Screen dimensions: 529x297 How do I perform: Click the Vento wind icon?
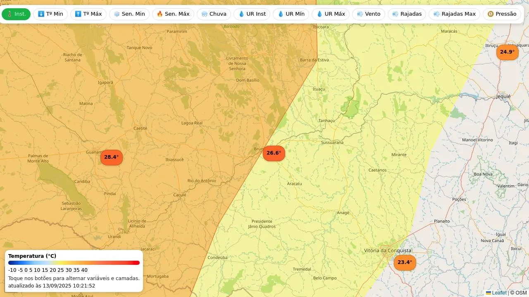pos(360,14)
